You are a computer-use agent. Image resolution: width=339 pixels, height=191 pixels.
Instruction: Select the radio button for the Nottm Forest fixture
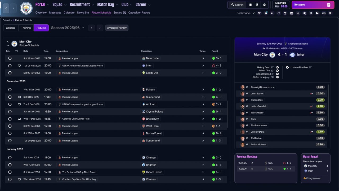(x=10, y=133)
